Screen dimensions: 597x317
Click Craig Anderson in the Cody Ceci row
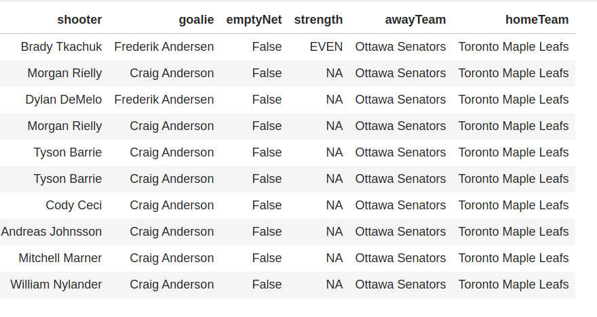pyautogui.click(x=172, y=205)
